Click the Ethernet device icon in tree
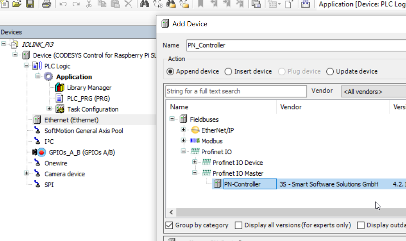This screenshot has width=406, height=241. (x=37, y=120)
